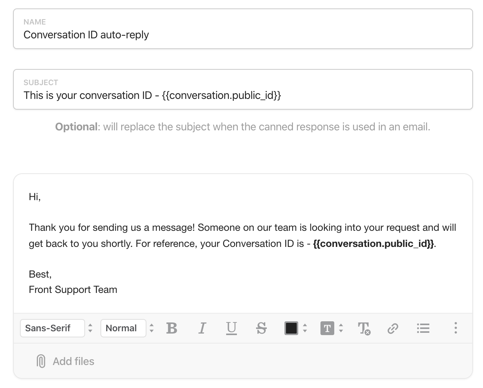483x388 pixels.
Task: Clear text formatting
Action: pyautogui.click(x=363, y=328)
